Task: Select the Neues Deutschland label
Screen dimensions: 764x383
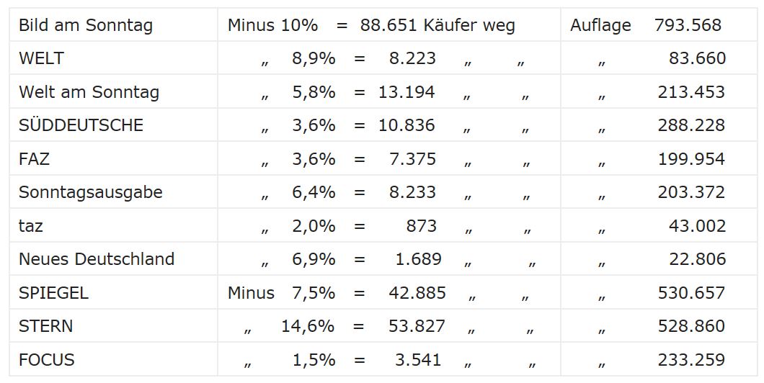Action: point(97,259)
